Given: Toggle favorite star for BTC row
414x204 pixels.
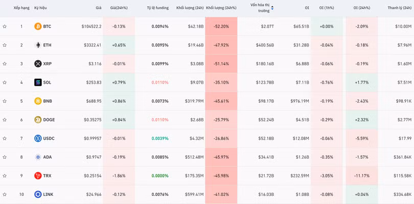Looking at the screenshot, I should point(5,27).
